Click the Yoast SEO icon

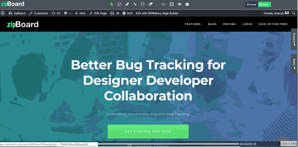point(112,13)
